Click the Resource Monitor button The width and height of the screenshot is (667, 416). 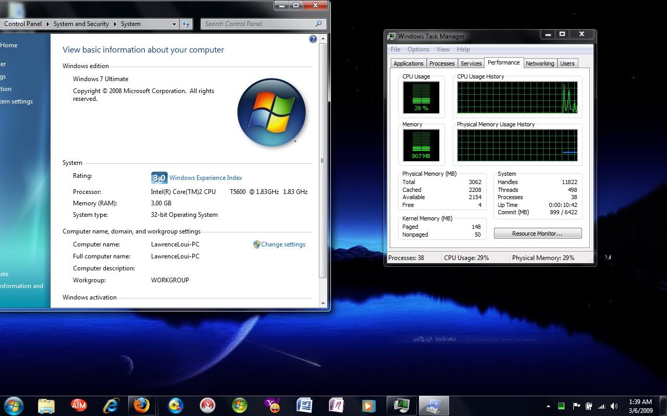click(x=537, y=233)
